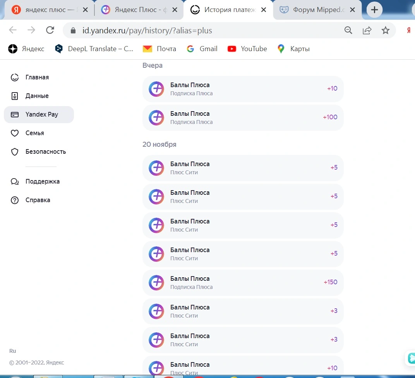Open the Почта bookmark
The image size is (415, 378).
pyautogui.click(x=159, y=49)
